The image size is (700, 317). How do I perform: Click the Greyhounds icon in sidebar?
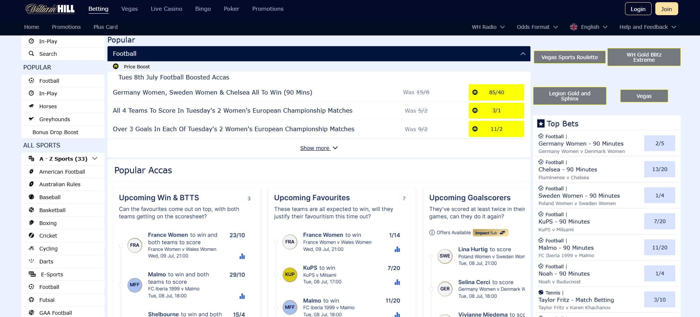pyautogui.click(x=31, y=119)
